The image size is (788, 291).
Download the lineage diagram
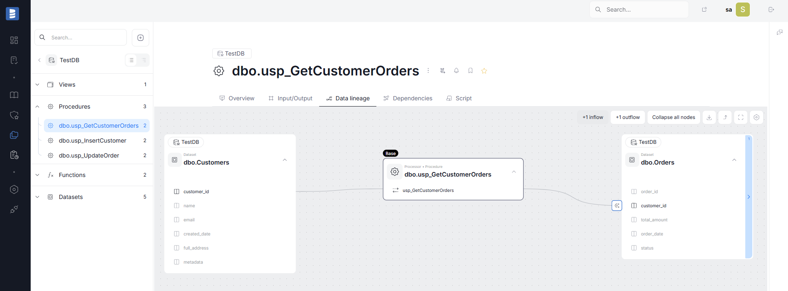point(709,117)
